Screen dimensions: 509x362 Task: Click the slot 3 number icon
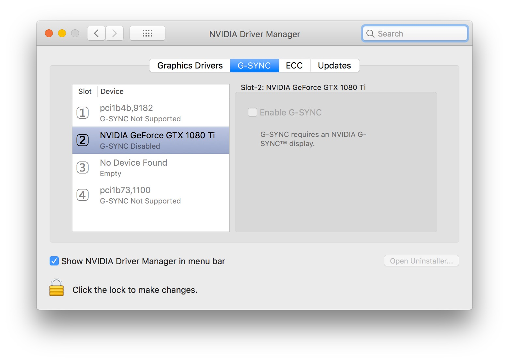point(83,168)
